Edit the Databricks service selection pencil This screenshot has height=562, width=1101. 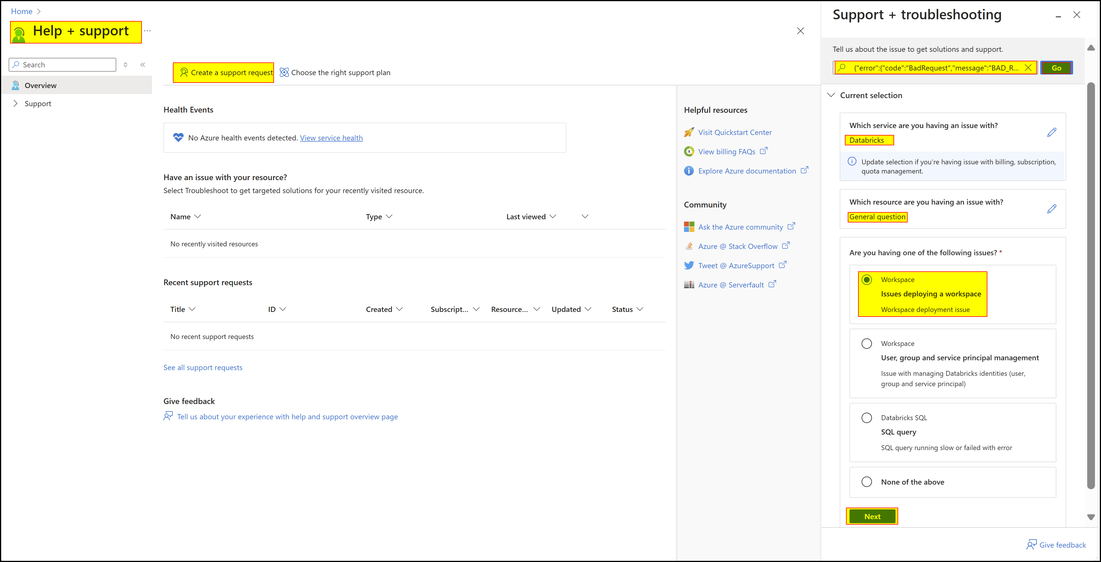pos(1052,132)
